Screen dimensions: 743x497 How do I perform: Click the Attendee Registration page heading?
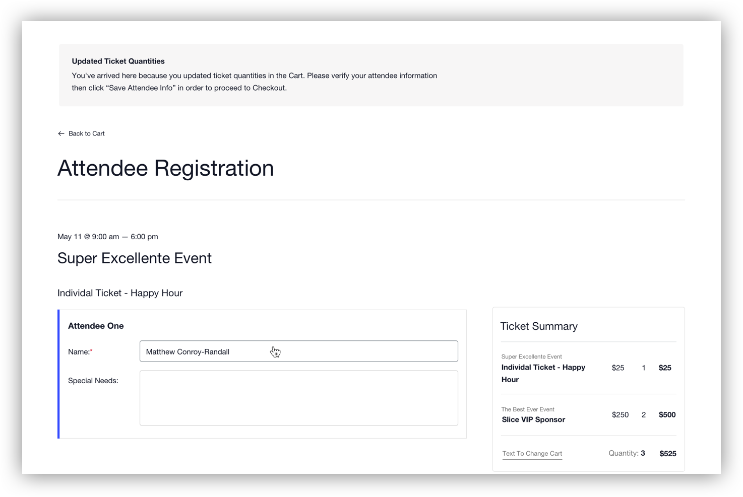(165, 168)
